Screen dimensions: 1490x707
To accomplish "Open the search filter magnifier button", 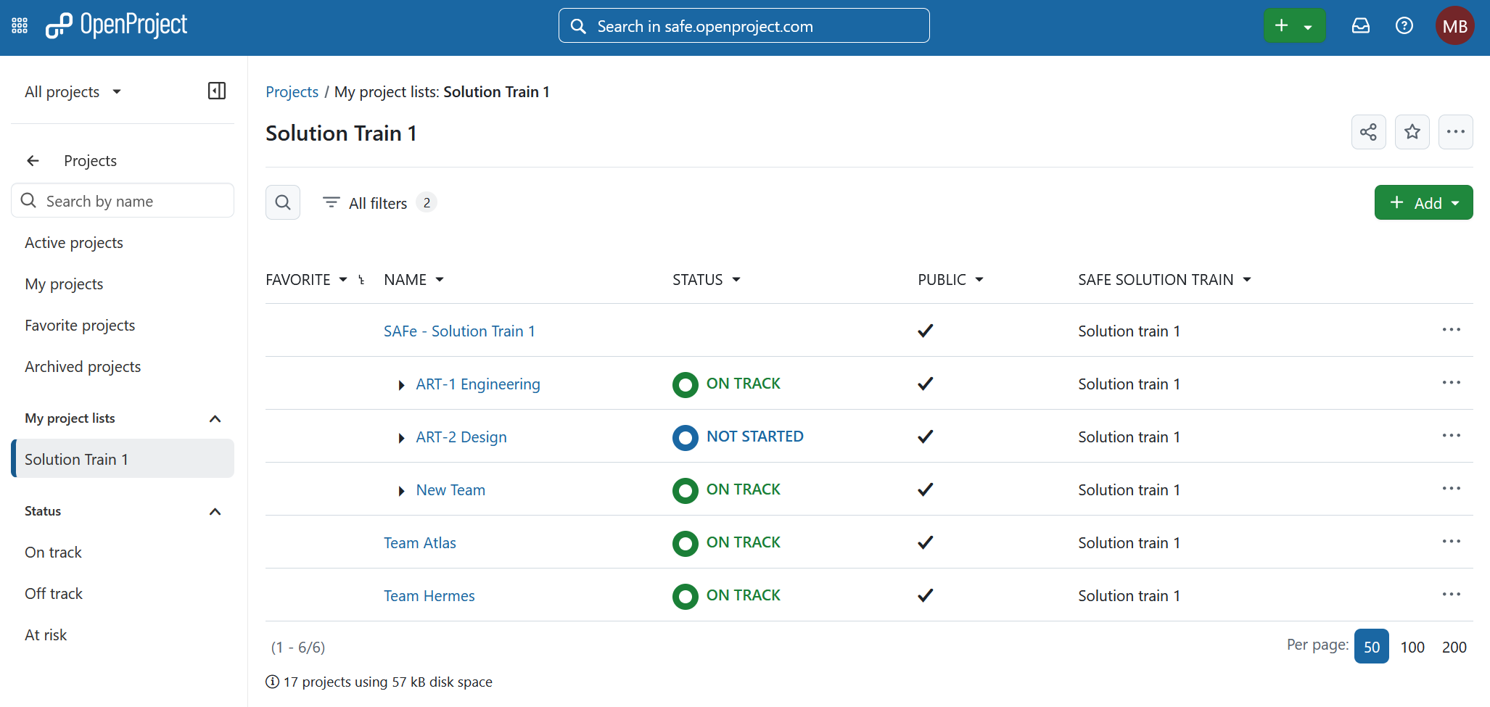I will click(x=283, y=202).
